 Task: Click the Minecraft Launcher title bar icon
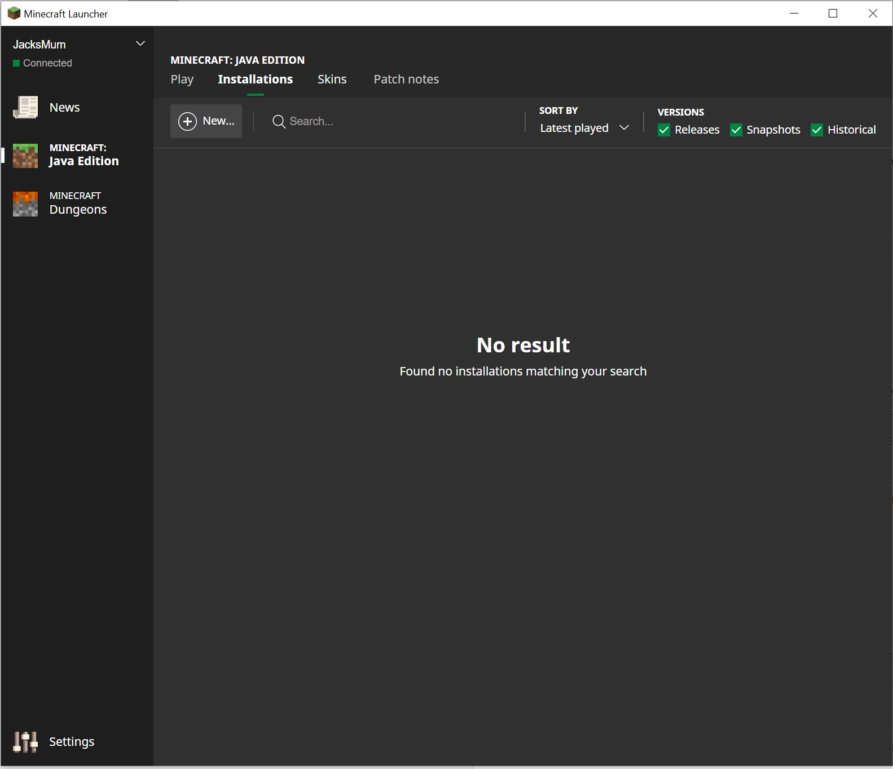[14, 13]
